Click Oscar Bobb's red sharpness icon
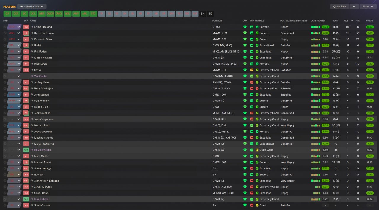 pos(252,193)
